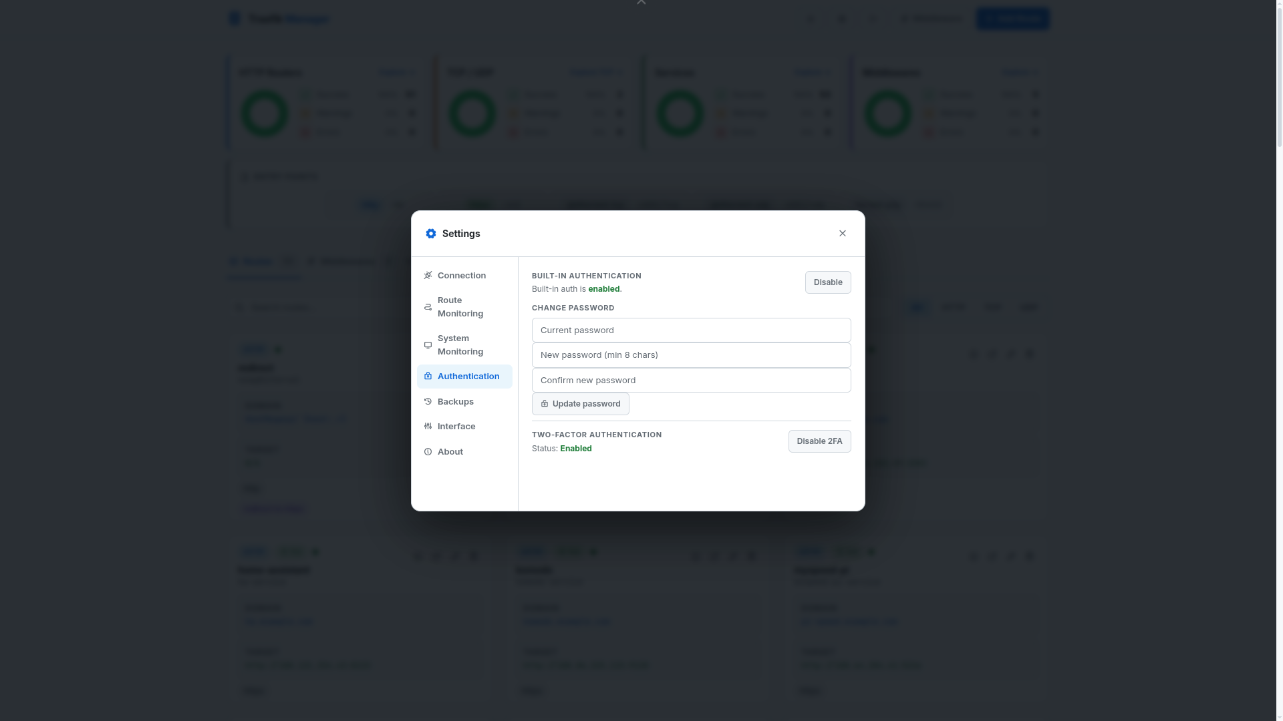Click the Confirm new password field
Image resolution: width=1283 pixels, height=721 pixels.
(691, 380)
